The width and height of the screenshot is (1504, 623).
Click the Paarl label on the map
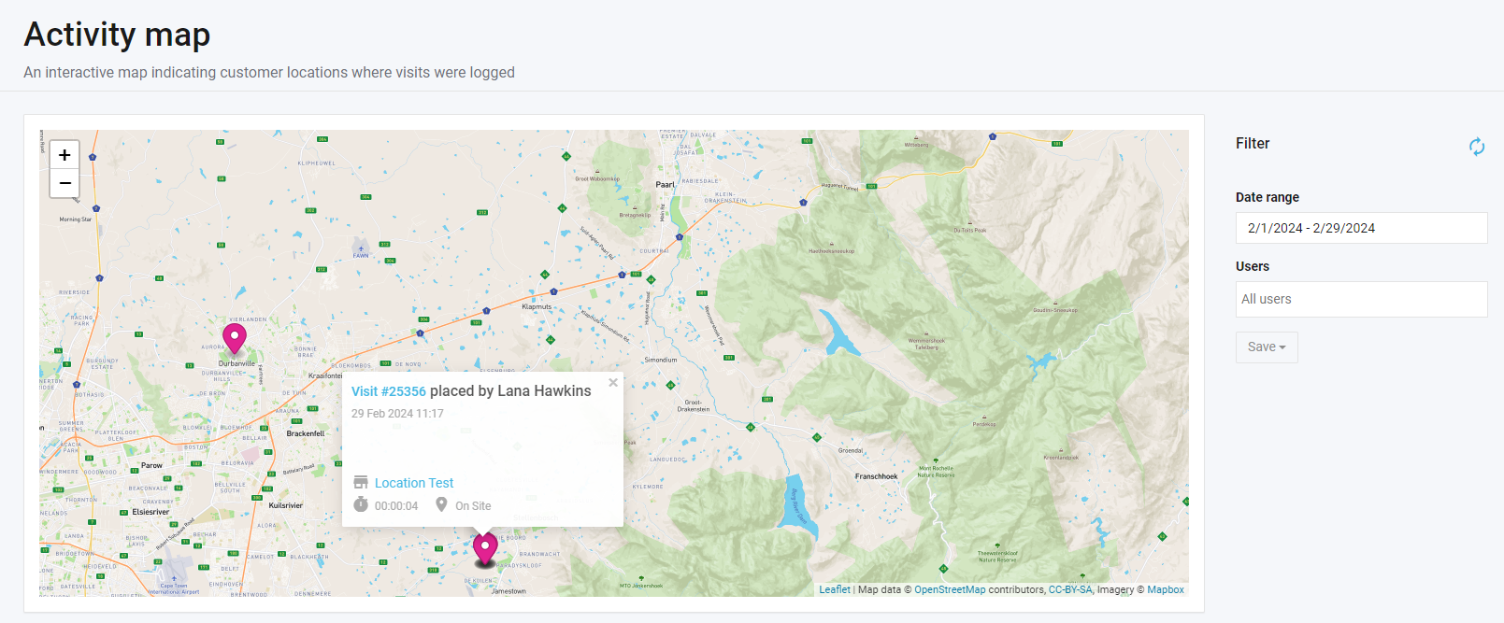coord(665,185)
